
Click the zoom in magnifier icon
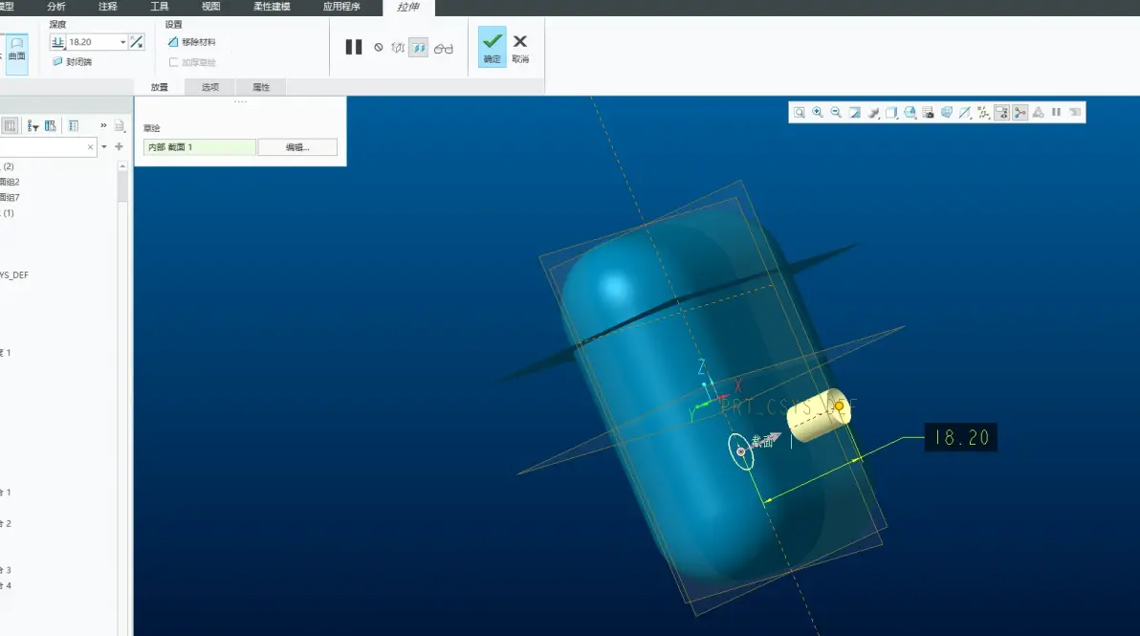[817, 113]
